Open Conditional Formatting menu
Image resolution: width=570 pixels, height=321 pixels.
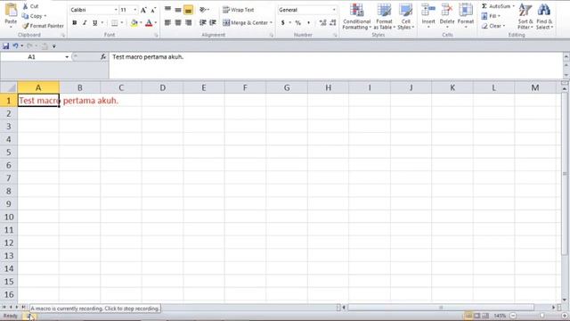tap(356, 16)
